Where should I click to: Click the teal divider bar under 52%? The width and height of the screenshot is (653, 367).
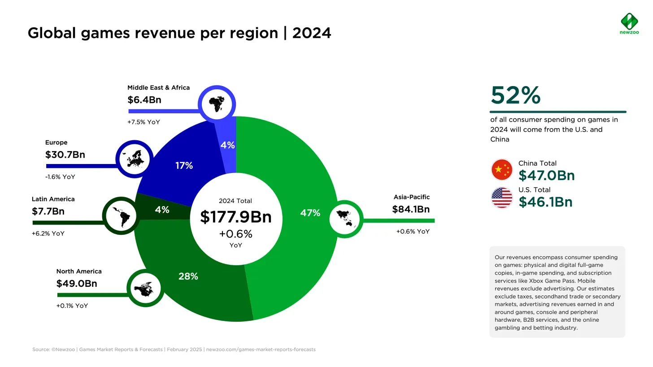[557, 111]
